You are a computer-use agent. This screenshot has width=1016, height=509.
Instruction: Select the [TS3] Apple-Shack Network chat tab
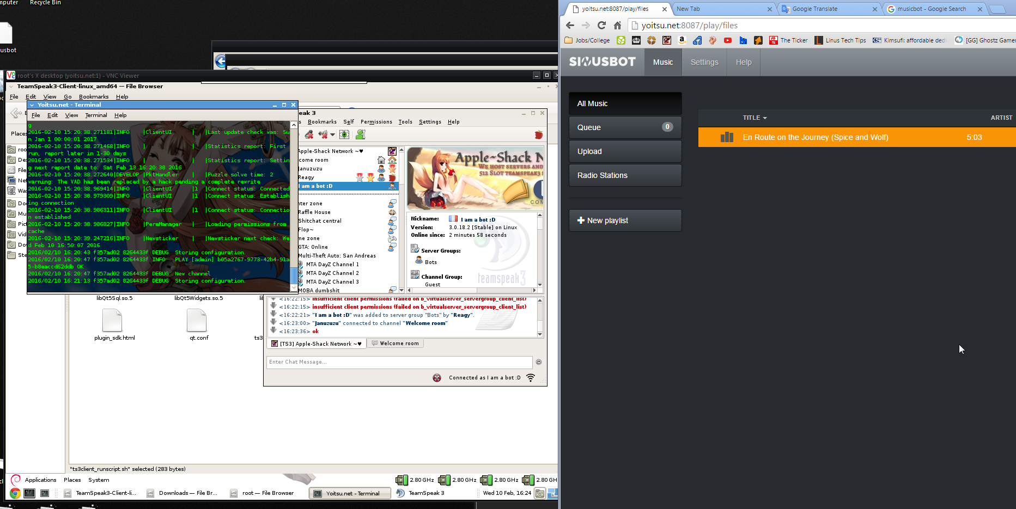coord(317,344)
